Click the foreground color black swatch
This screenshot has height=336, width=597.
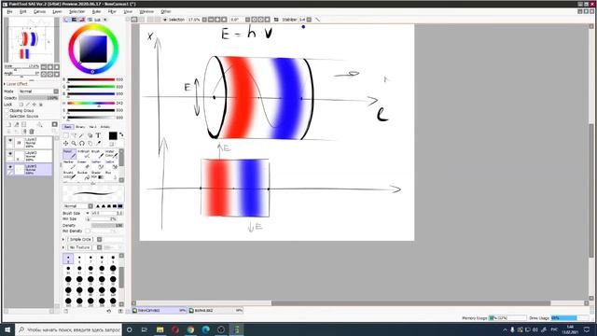(x=113, y=135)
